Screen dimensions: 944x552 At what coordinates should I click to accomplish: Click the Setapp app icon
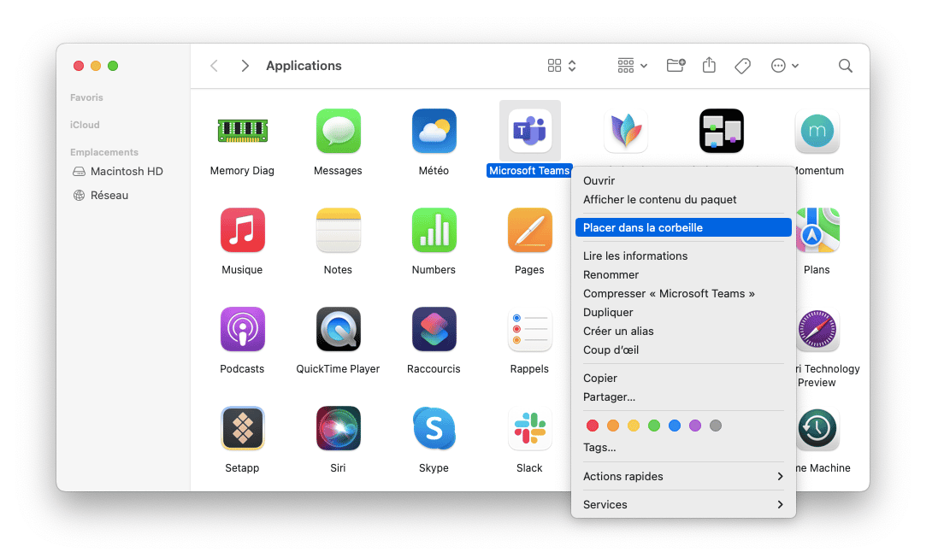(x=242, y=428)
